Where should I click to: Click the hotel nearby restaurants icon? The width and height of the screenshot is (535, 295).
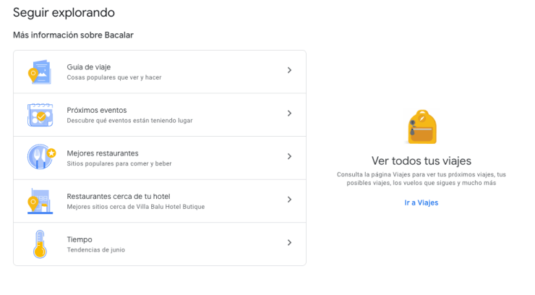39,201
